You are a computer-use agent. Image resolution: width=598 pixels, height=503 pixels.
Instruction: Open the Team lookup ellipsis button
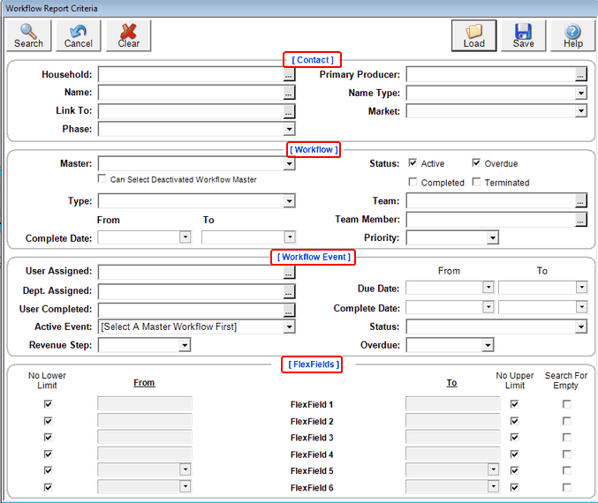[580, 201]
